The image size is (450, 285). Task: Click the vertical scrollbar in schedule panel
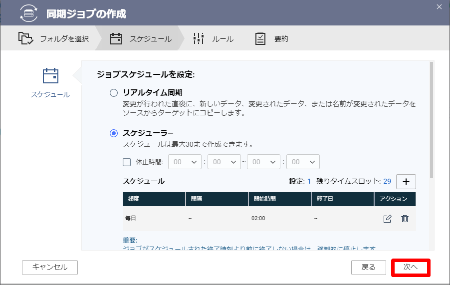point(432,120)
